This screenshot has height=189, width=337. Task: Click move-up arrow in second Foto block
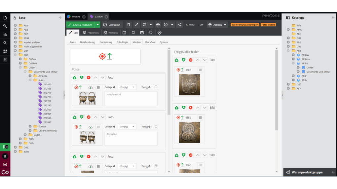point(95,117)
